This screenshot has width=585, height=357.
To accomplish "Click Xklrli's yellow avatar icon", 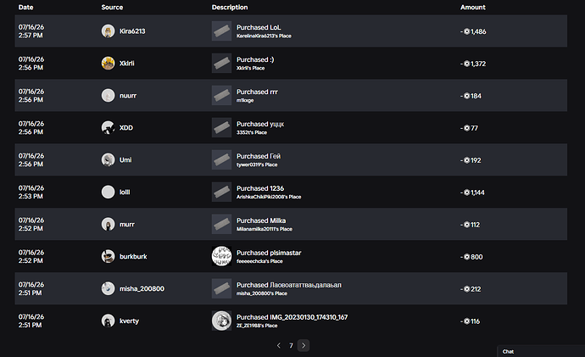I will [x=108, y=63].
